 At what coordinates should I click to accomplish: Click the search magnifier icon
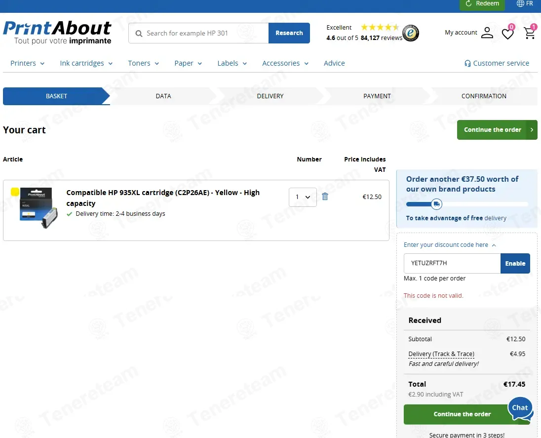click(139, 34)
